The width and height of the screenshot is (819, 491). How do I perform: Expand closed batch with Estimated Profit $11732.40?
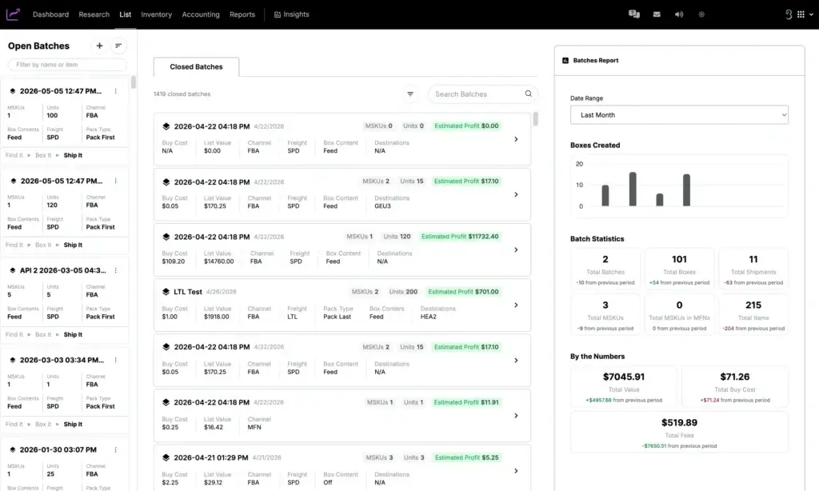[x=516, y=249]
